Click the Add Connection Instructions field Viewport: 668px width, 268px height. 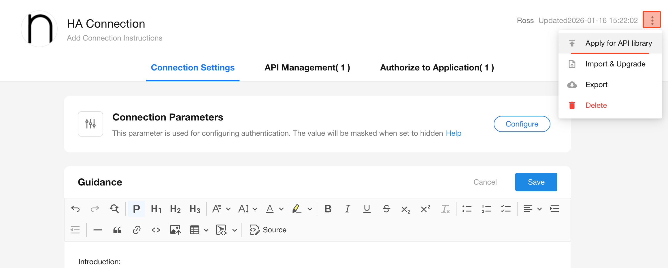[x=114, y=38]
